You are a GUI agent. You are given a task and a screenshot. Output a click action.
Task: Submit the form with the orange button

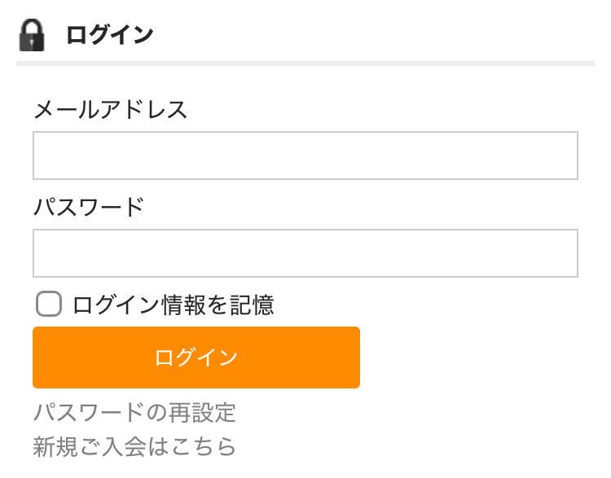196,357
